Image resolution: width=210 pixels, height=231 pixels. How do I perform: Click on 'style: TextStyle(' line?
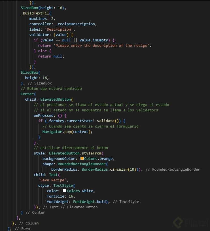pos(57,185)
